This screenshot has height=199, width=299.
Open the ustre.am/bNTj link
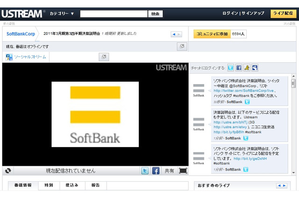230,122
